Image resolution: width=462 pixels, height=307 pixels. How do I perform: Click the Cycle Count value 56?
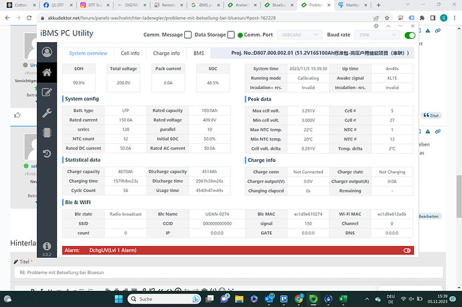tap(125, 191)
